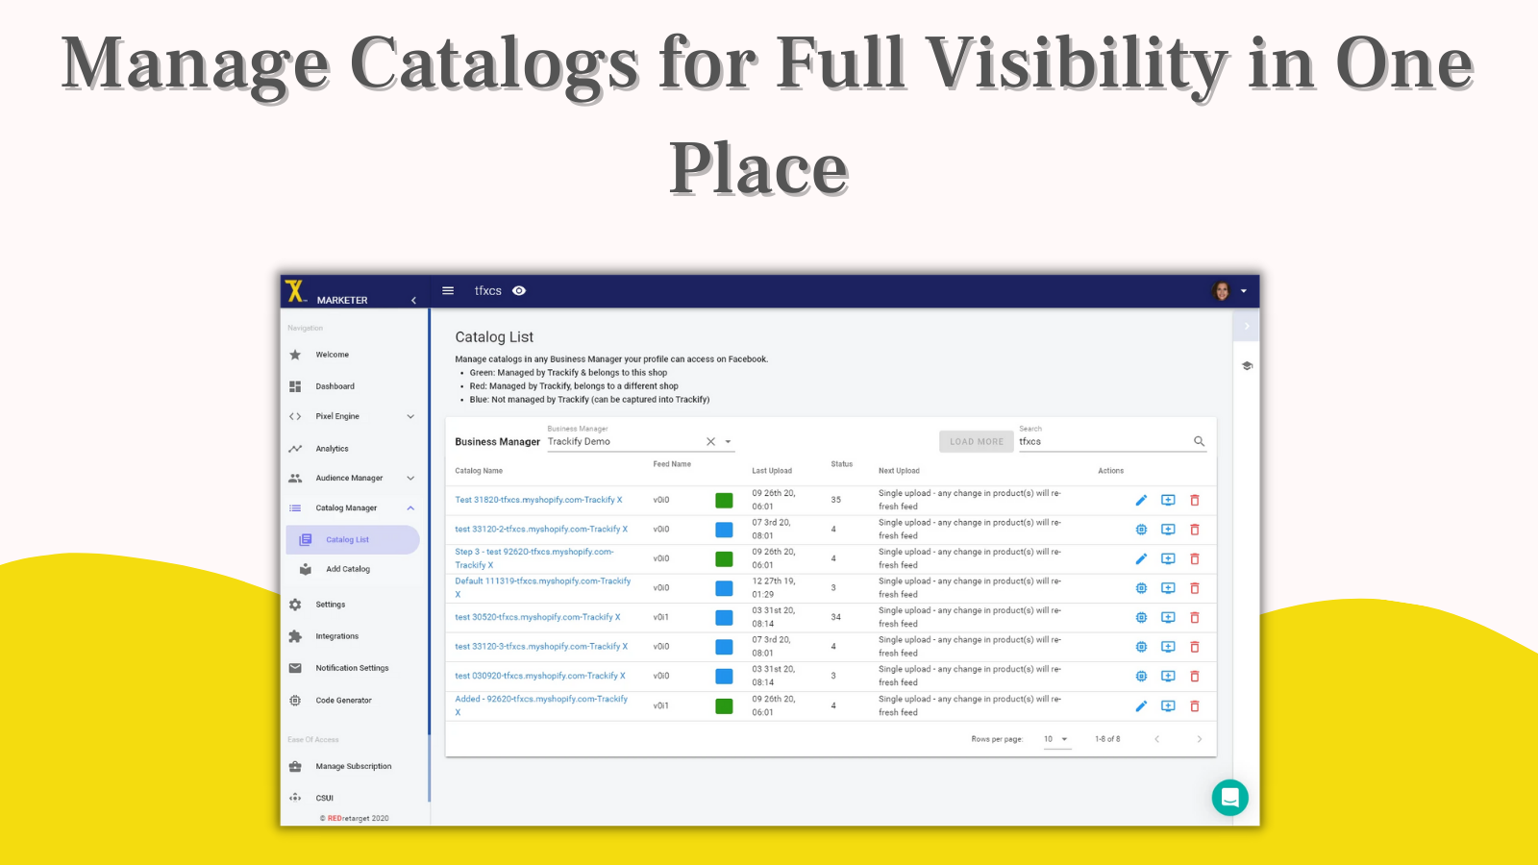Click the green status square for Test 31820-tfxcs

coord(724,500)
